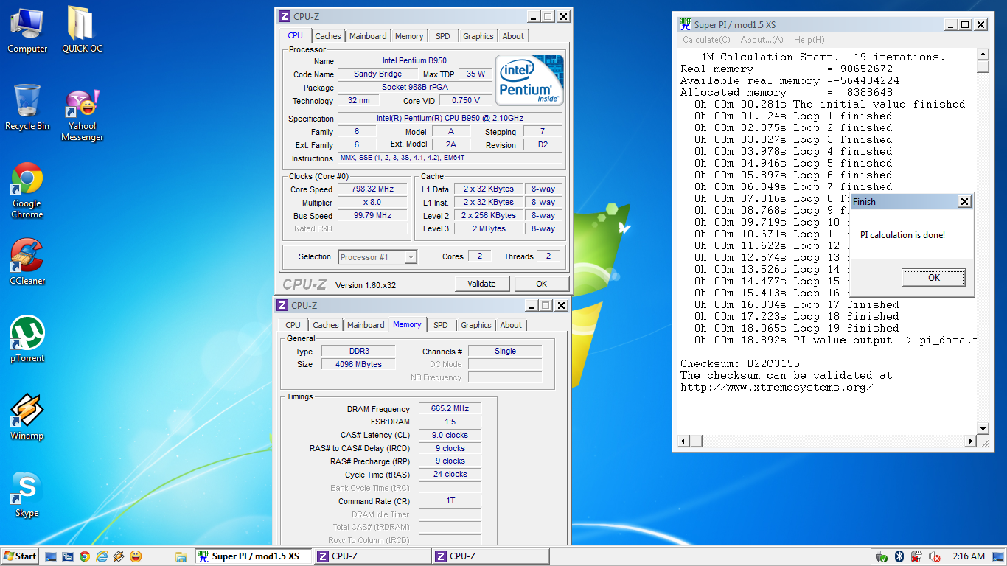Click the Code Name value Sandy Bridge
This screenshot has height=566, width=1007.
coord(378,74)
